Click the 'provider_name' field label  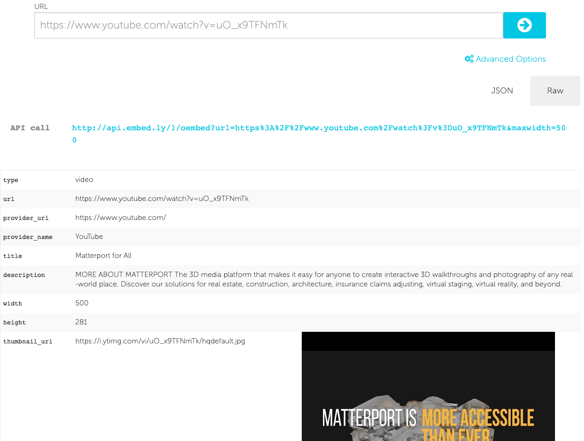27,237
